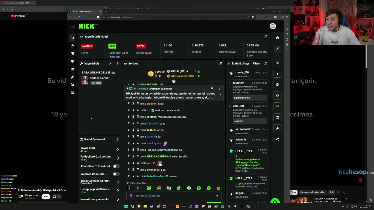Open bePolar's leaderboard profile
The height and width of the screenshot is (210, 374).
160,72
